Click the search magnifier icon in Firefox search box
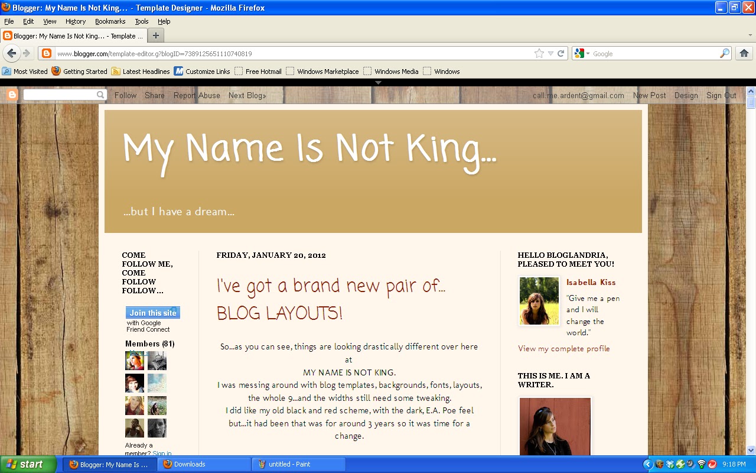The image size is (756, 473). pyautogui.click(x=724, y=53)
